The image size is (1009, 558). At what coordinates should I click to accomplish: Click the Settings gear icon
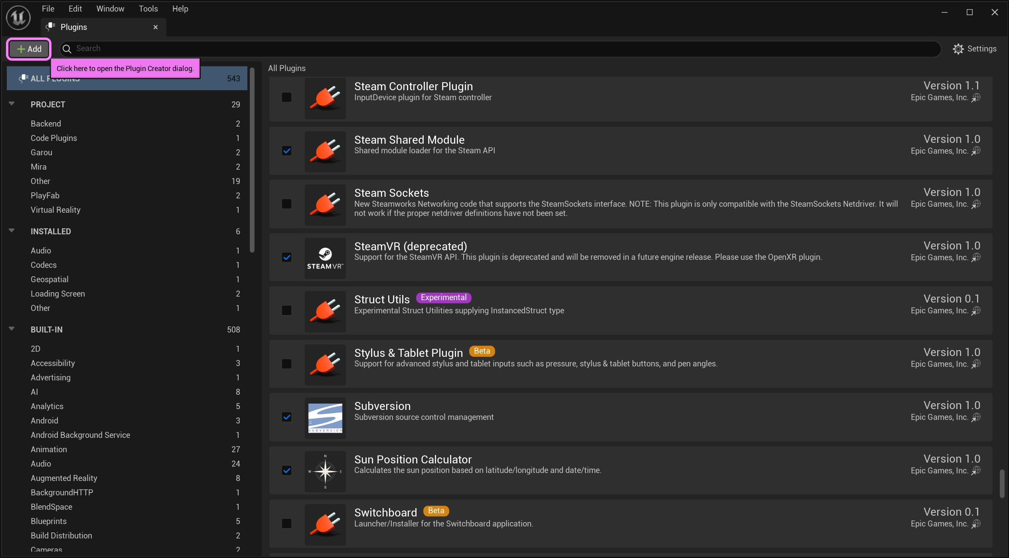pos(958,49)
